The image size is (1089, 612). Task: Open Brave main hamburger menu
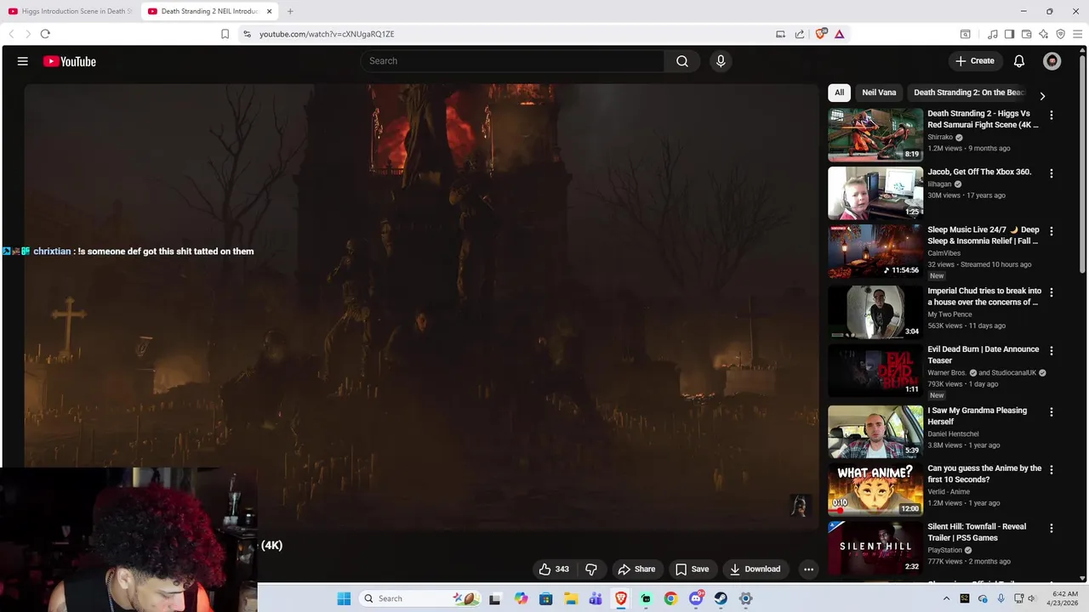point(1078,34)
